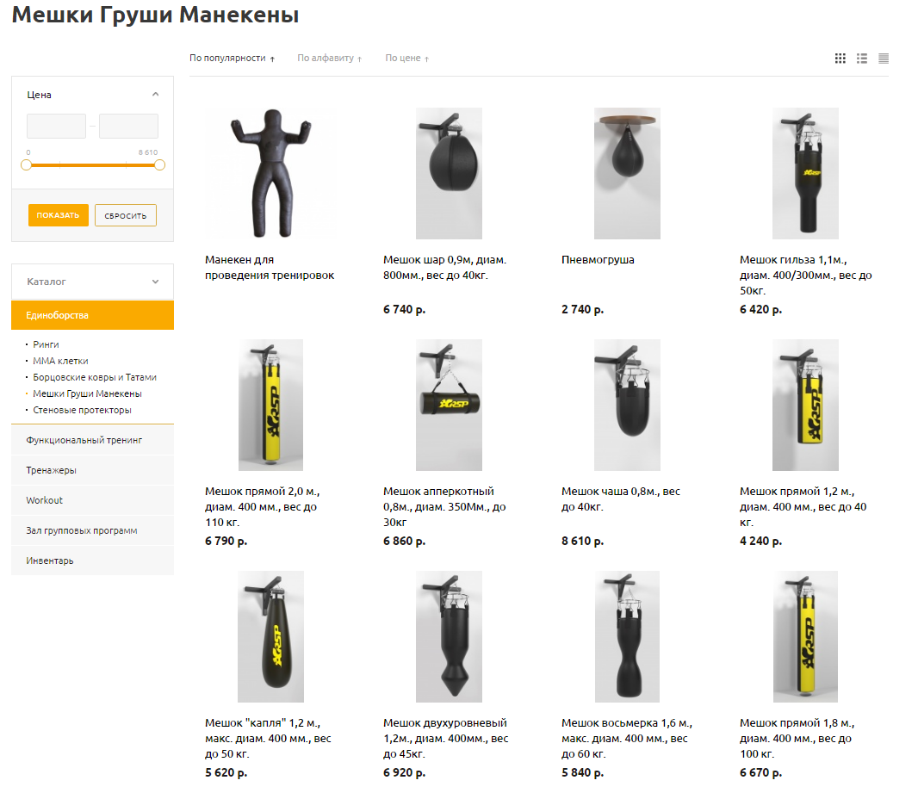Image resolution: width=918 pixels, height=799 pixels.
Task: Open Борцовские ковры и Татами subcategory
Action: pyautogui.click(x=94, y=377)
